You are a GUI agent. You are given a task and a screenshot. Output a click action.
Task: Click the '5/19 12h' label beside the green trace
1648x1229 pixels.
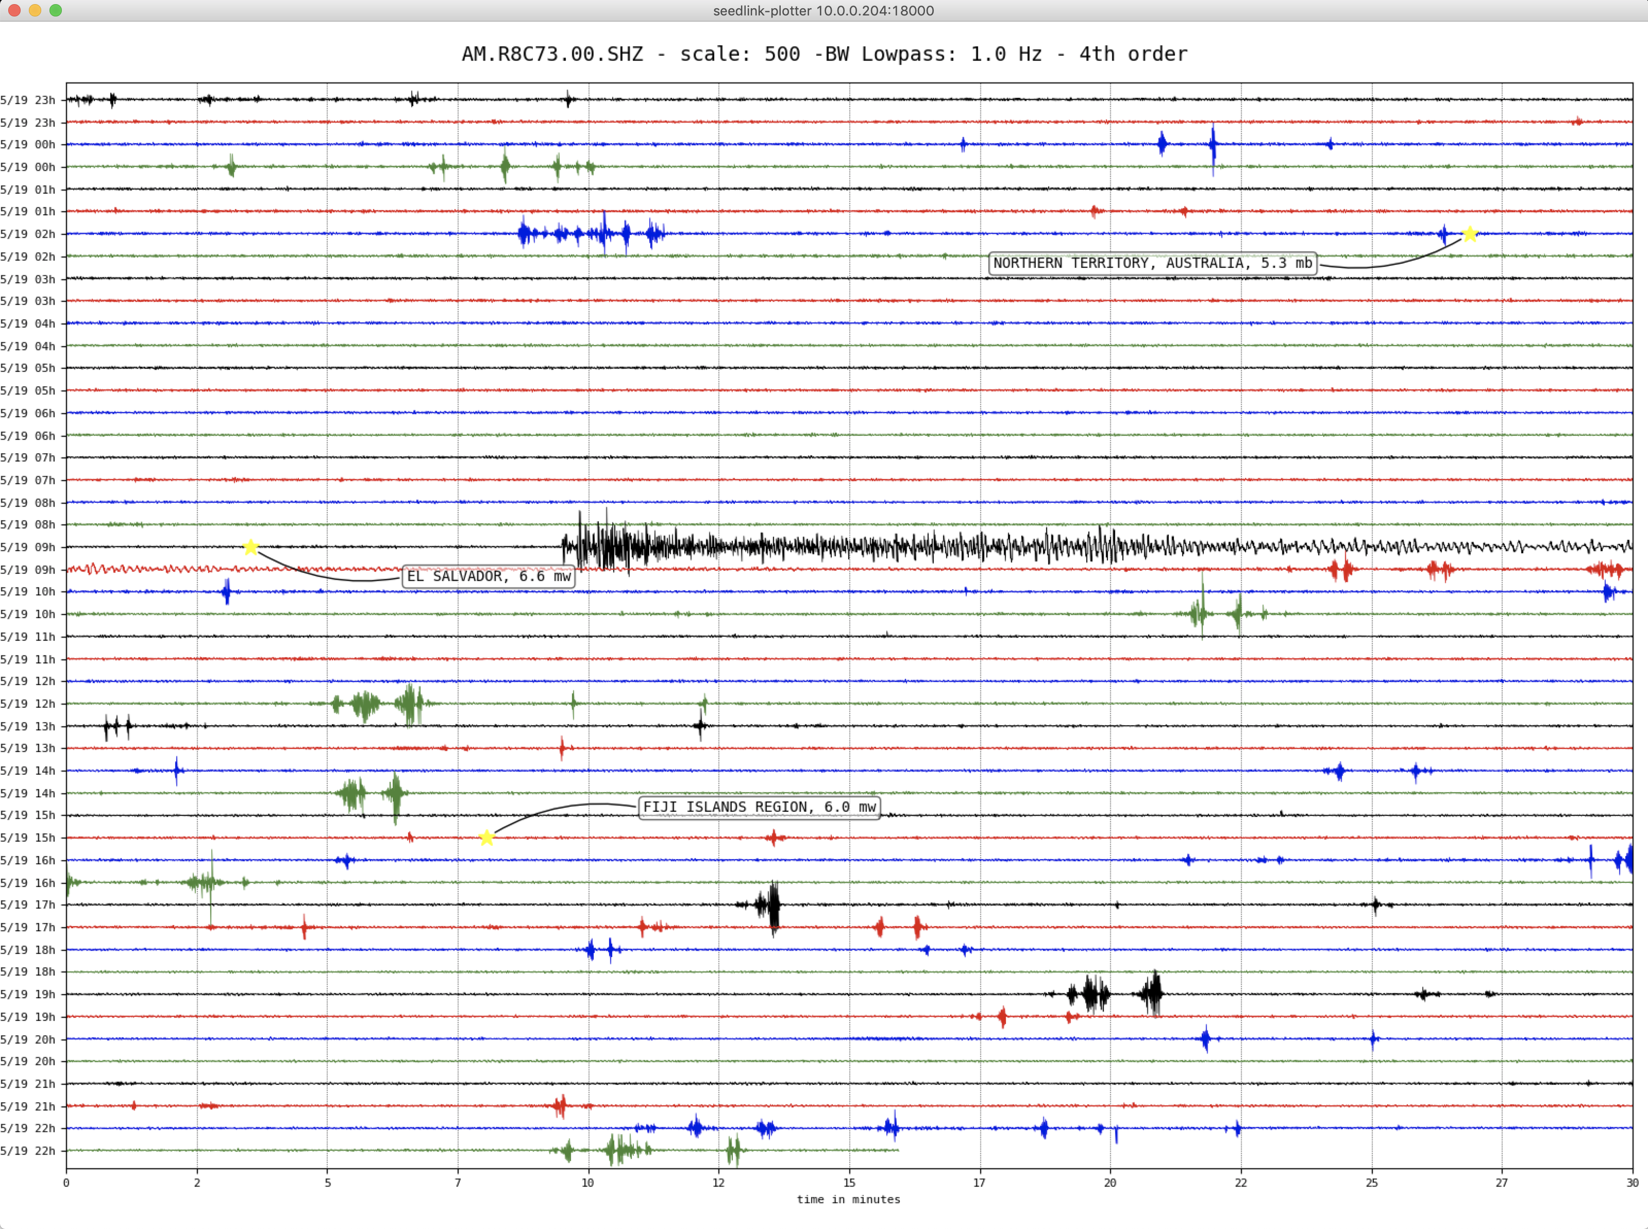tap(28, 704)
